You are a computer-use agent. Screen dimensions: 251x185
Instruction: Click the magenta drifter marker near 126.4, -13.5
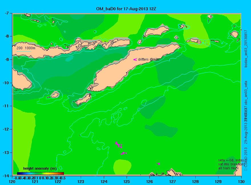(x=158, y=164)
